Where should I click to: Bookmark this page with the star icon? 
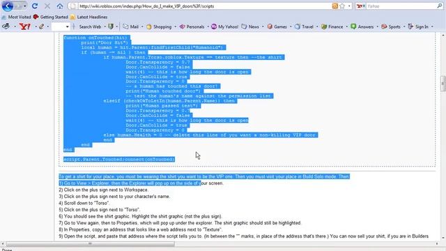[342, 6]
